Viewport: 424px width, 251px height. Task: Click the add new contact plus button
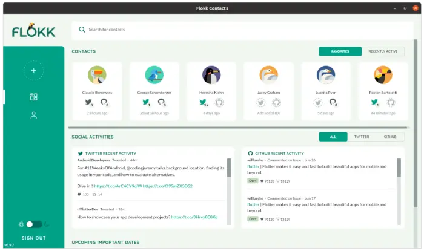coord(33,71)
